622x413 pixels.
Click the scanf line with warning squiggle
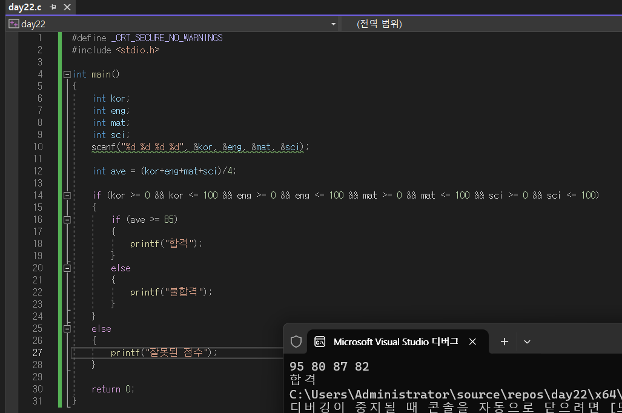[200, 147]
